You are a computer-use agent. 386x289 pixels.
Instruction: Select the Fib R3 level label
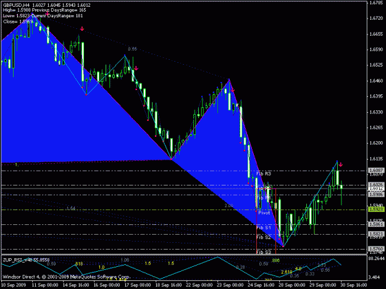(x=264, y=174)
